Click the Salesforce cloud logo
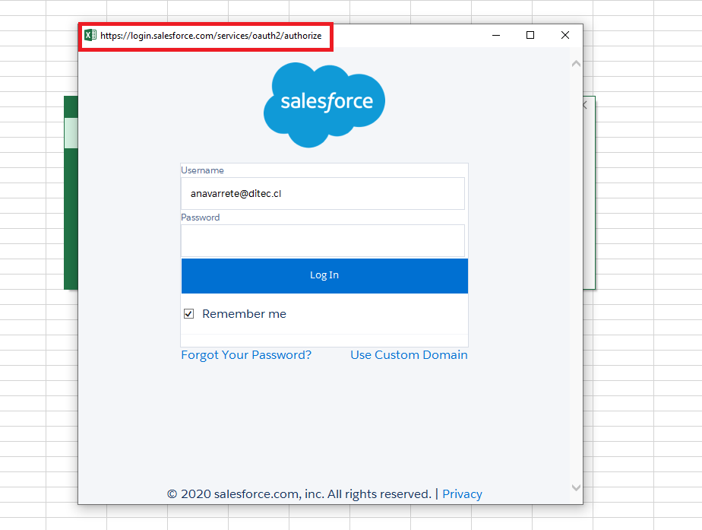The image size is (702, 530). pos(324,105)
